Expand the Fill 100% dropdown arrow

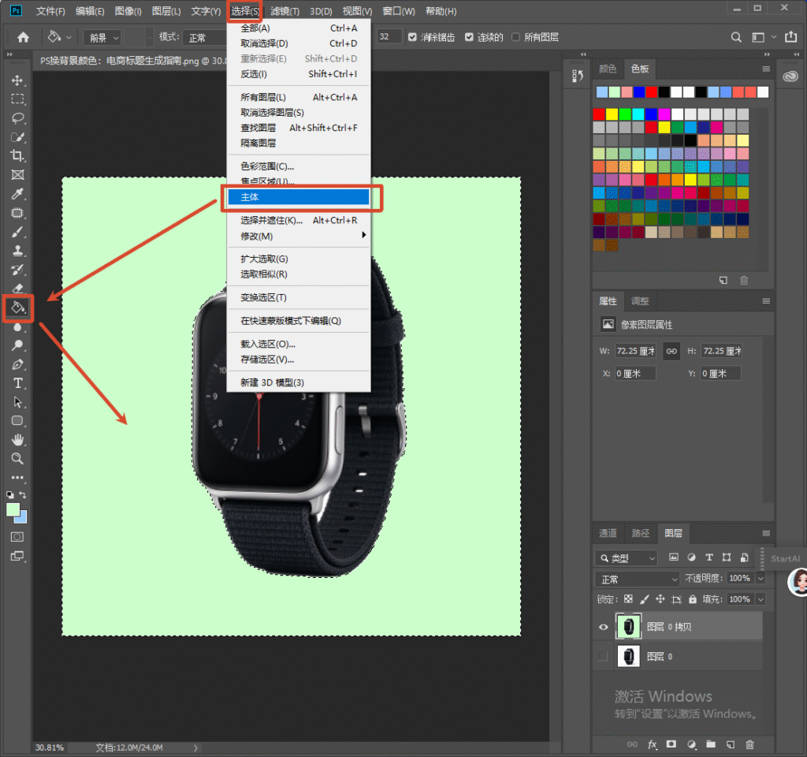click(x=761, y=599)
